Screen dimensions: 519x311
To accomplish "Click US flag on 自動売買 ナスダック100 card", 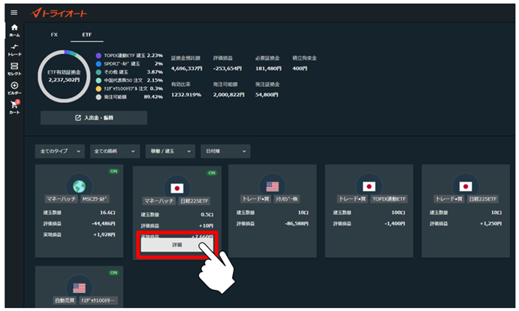I will click(x=79, y=288).
